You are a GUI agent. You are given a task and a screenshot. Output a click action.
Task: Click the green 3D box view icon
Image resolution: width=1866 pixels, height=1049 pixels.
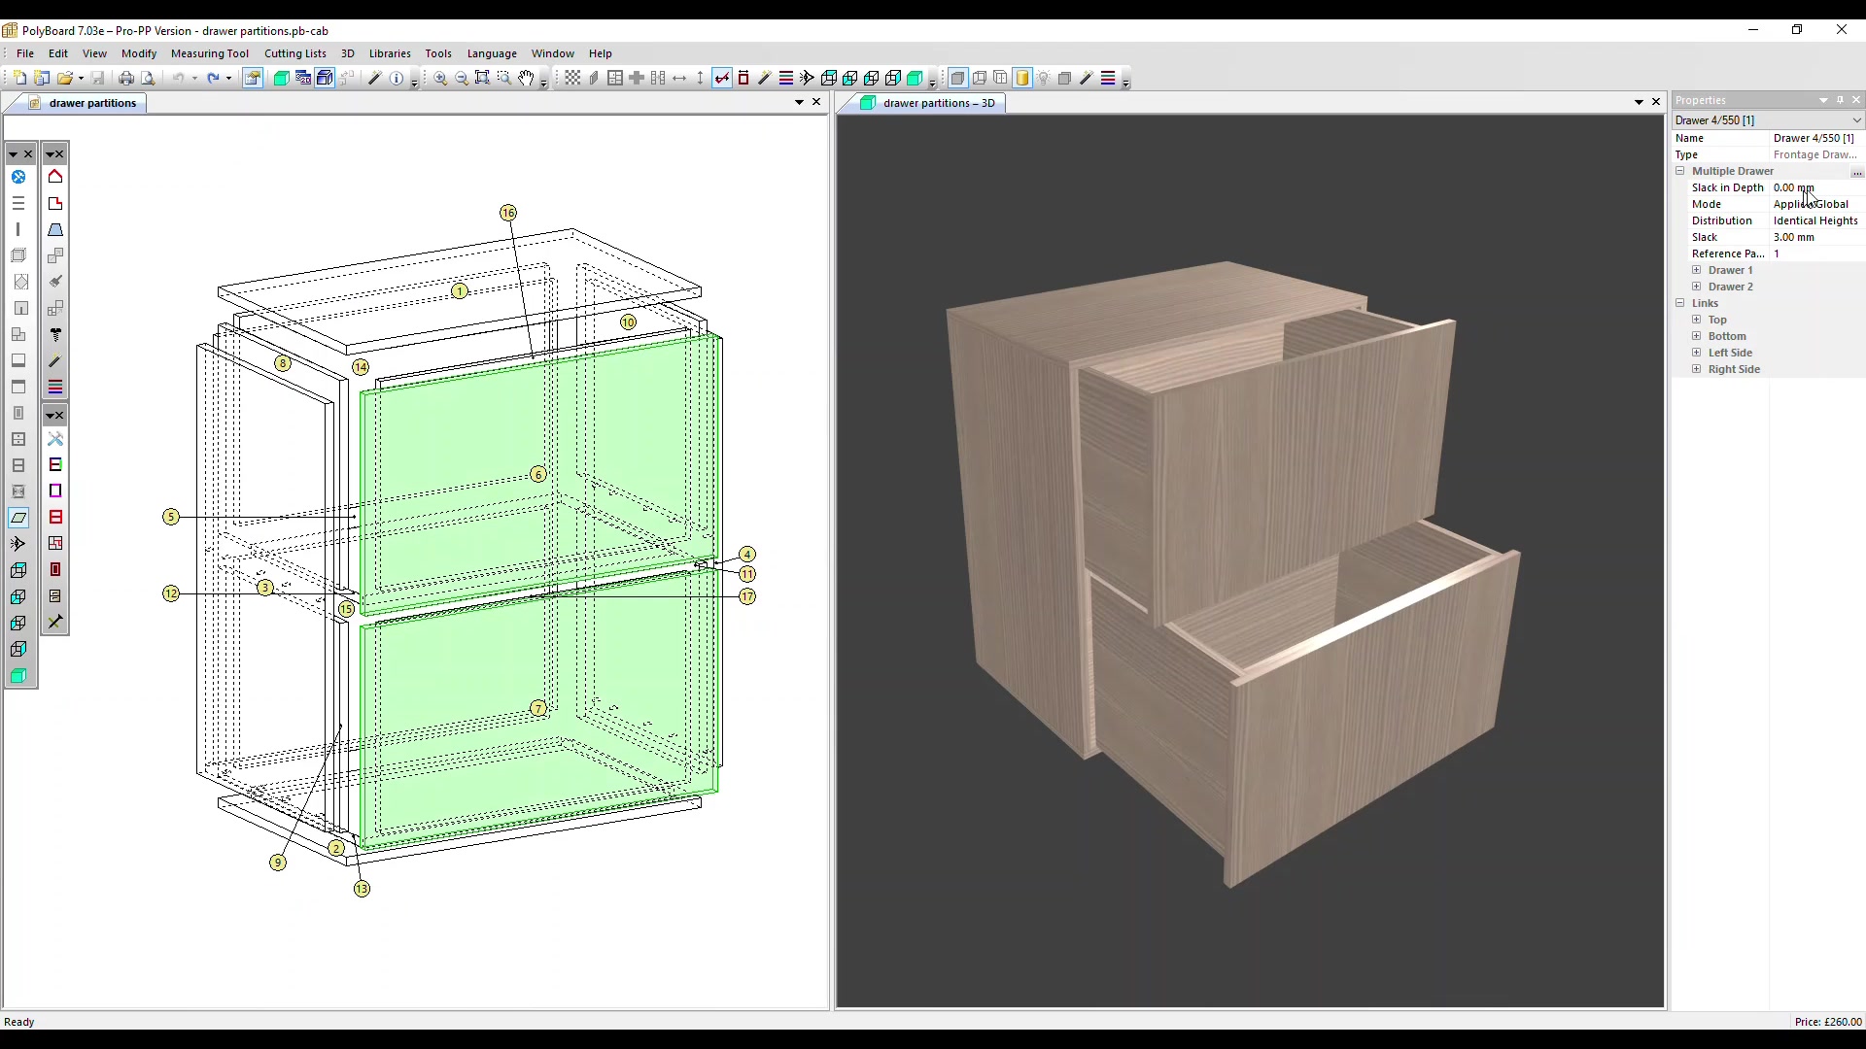click(x=281, y=79)
